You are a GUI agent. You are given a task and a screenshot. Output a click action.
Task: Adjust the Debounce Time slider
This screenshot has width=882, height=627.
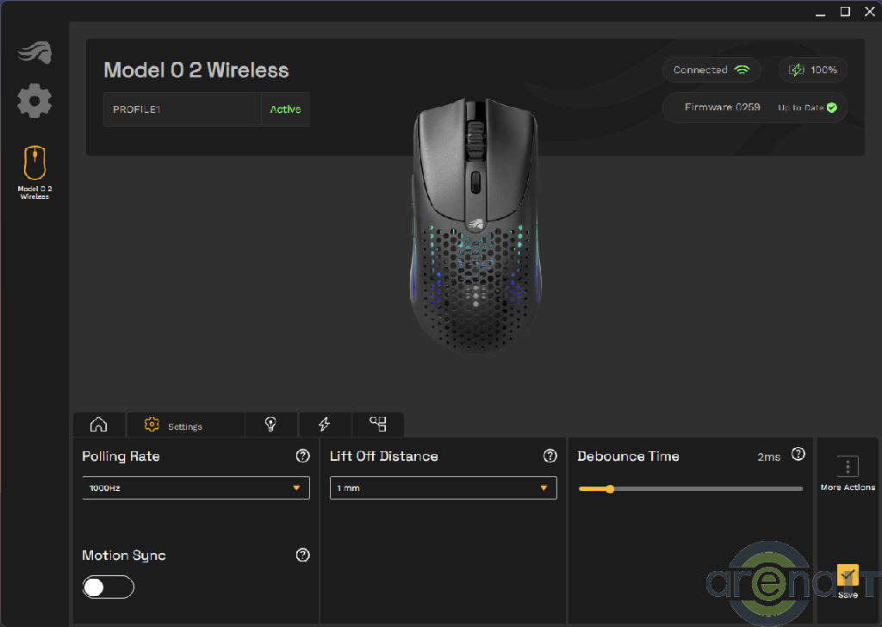610,489
